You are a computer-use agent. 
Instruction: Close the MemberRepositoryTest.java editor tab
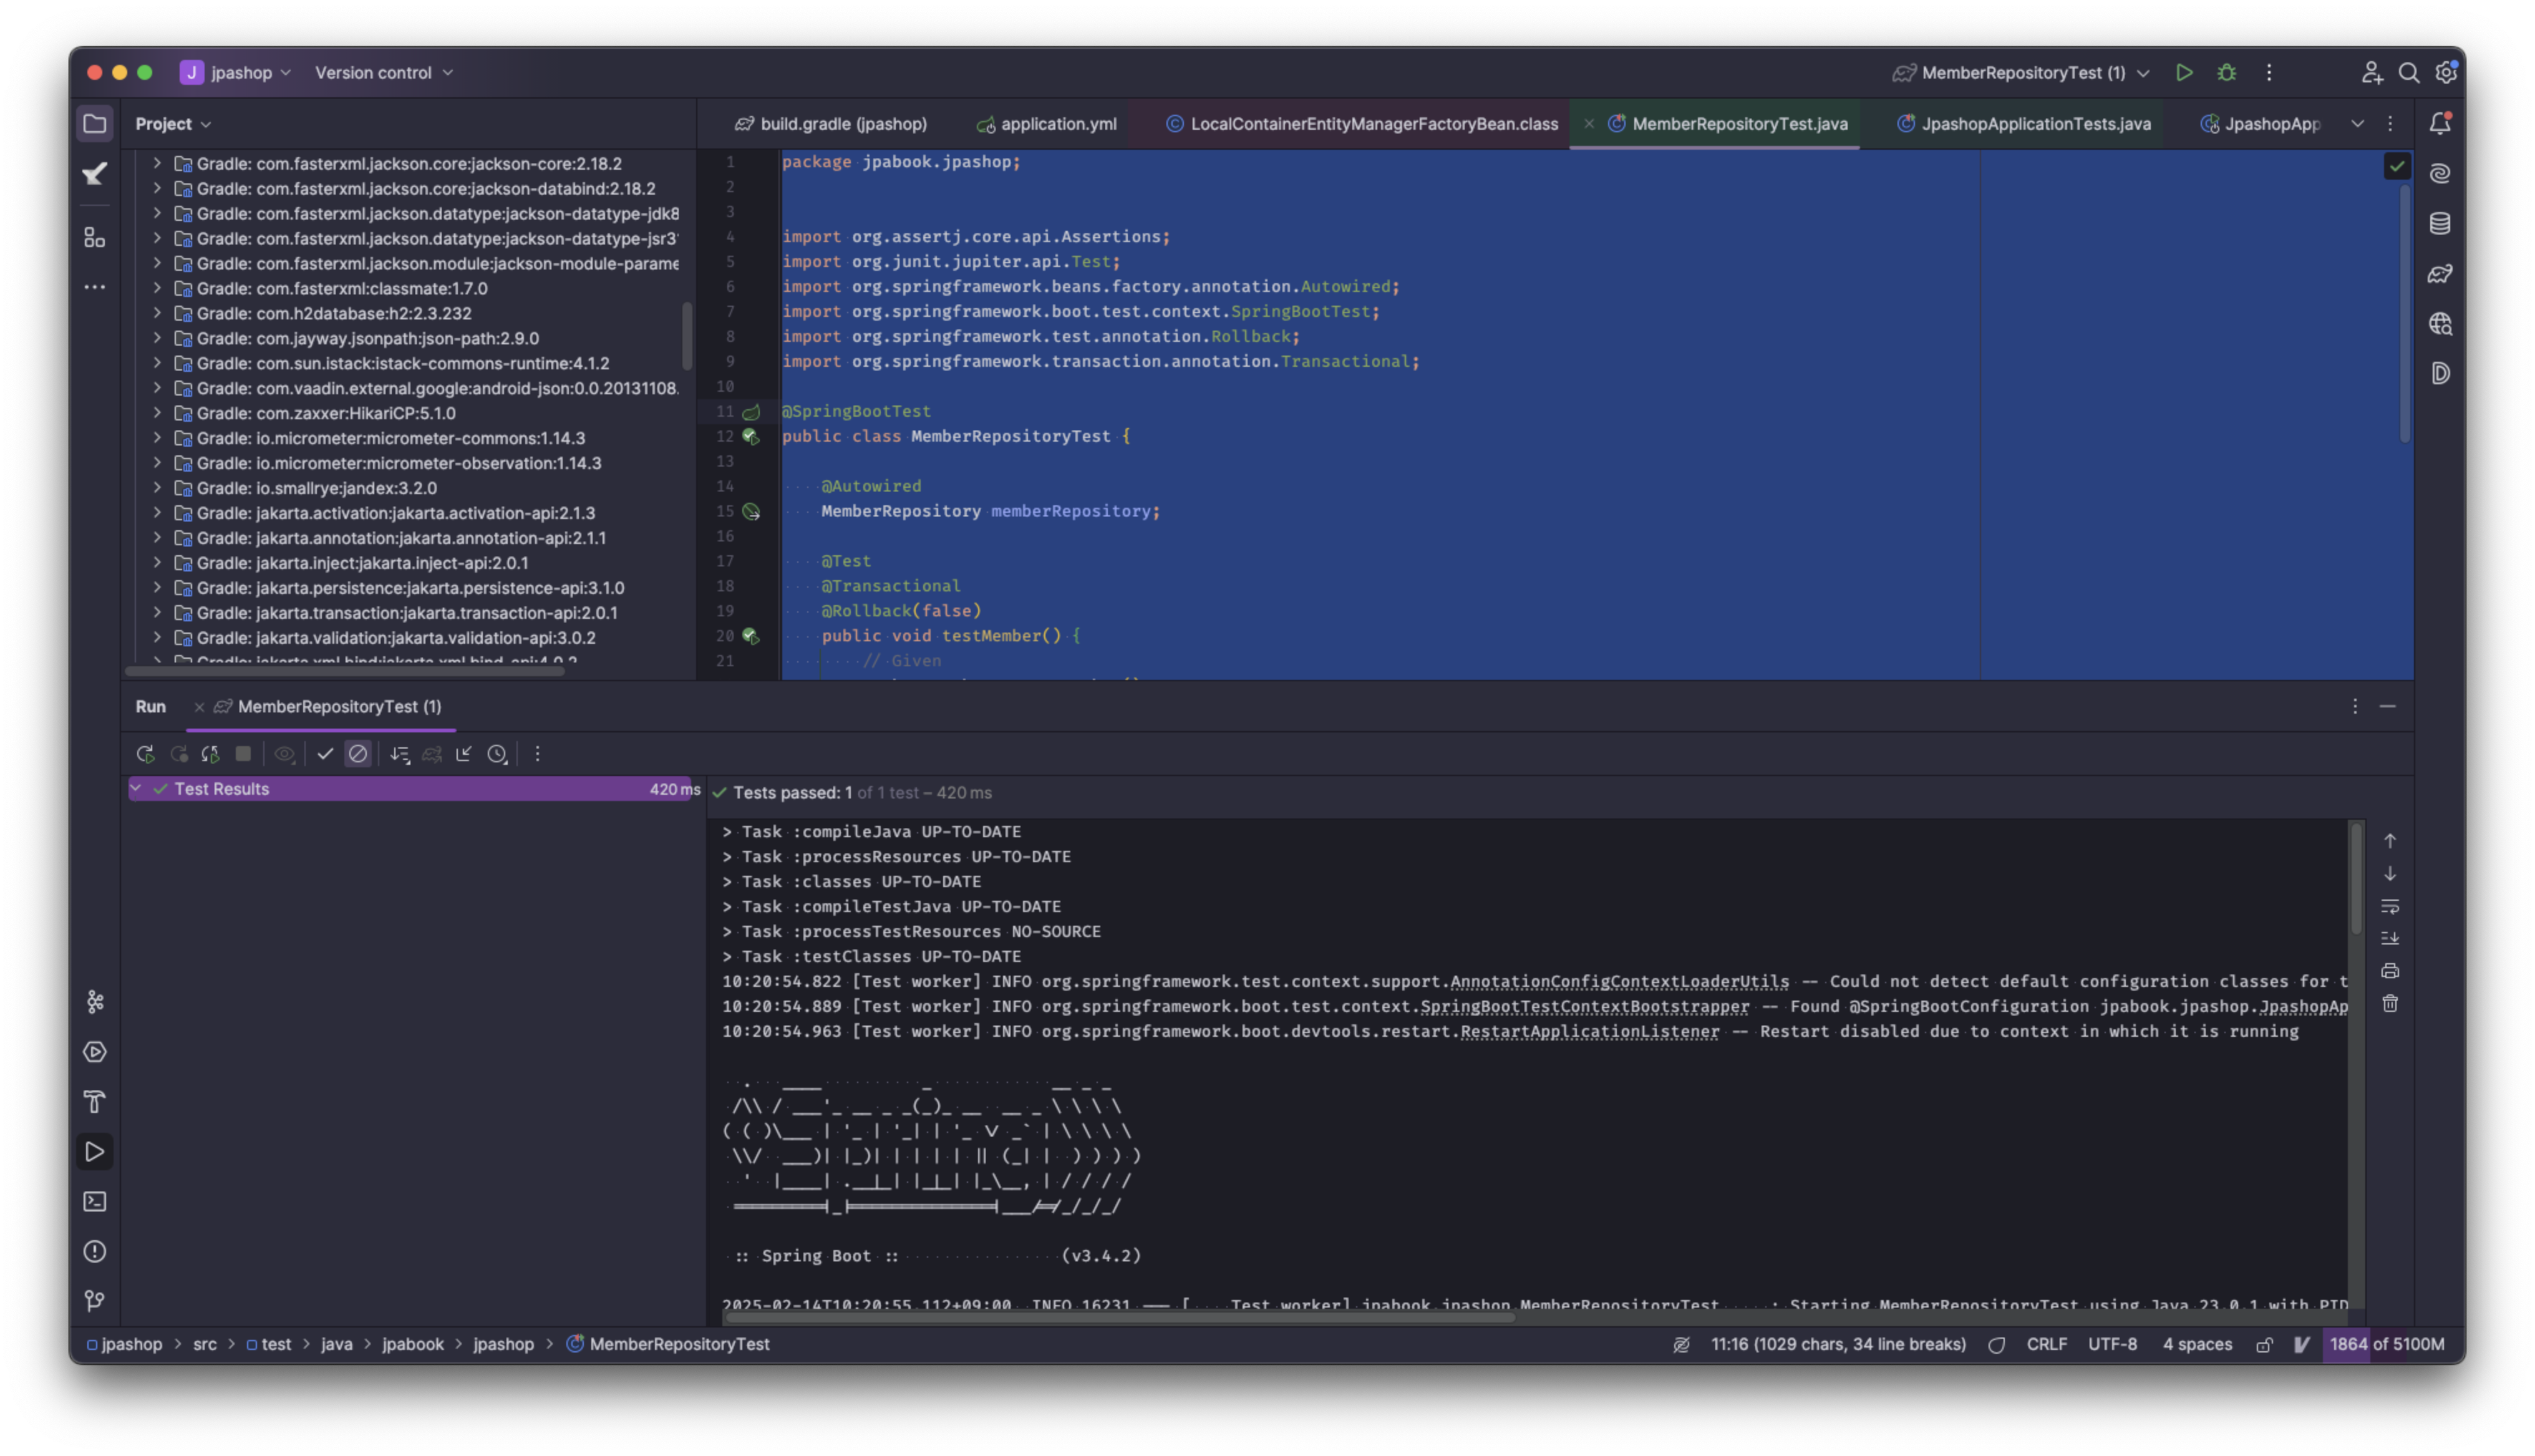[x=1589, y=124]
